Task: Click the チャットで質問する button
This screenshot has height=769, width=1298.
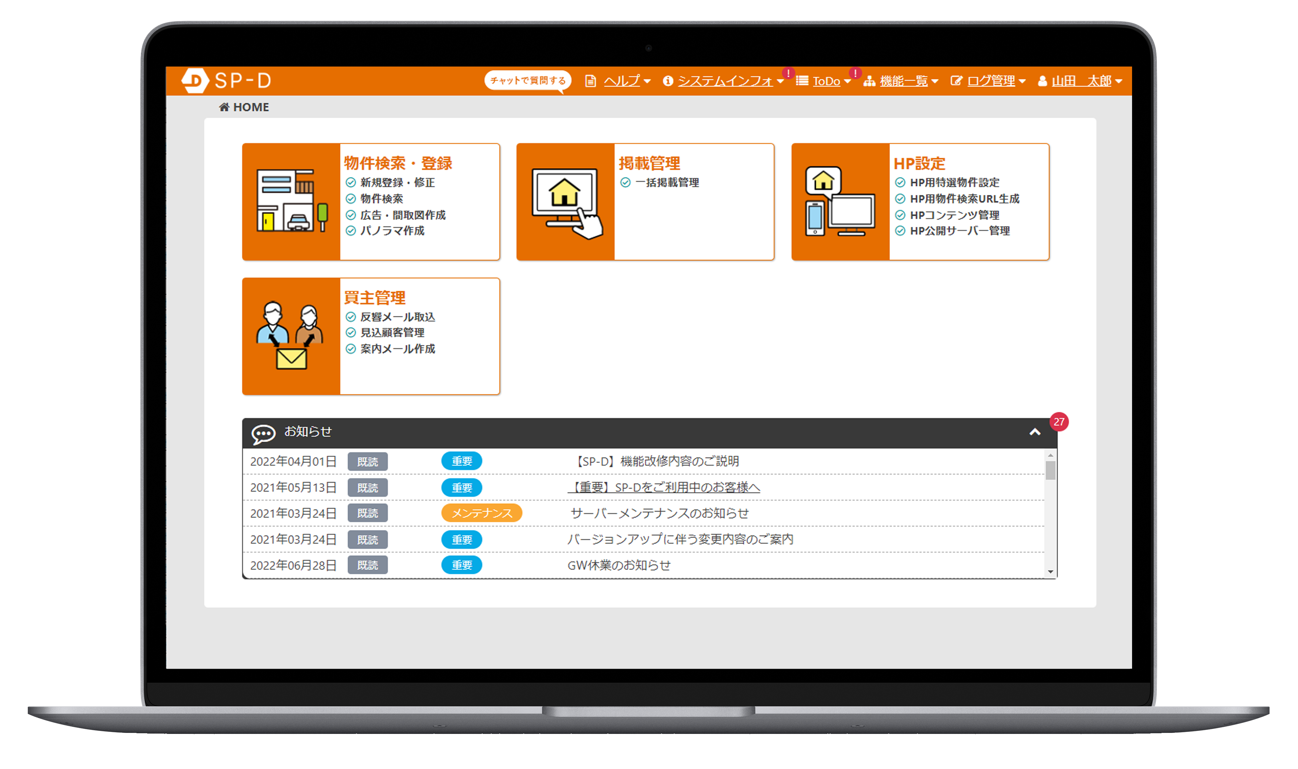Action: click(x=528, y=80)
